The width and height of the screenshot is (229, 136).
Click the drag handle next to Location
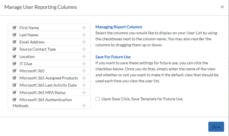click(84, 57)
